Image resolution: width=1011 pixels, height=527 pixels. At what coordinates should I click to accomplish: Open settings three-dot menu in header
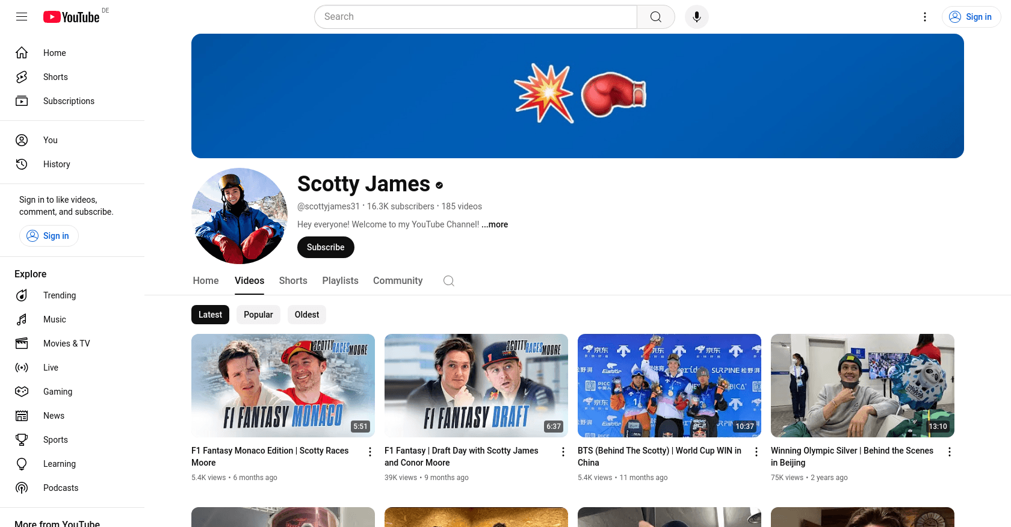(x=925, y=17)
